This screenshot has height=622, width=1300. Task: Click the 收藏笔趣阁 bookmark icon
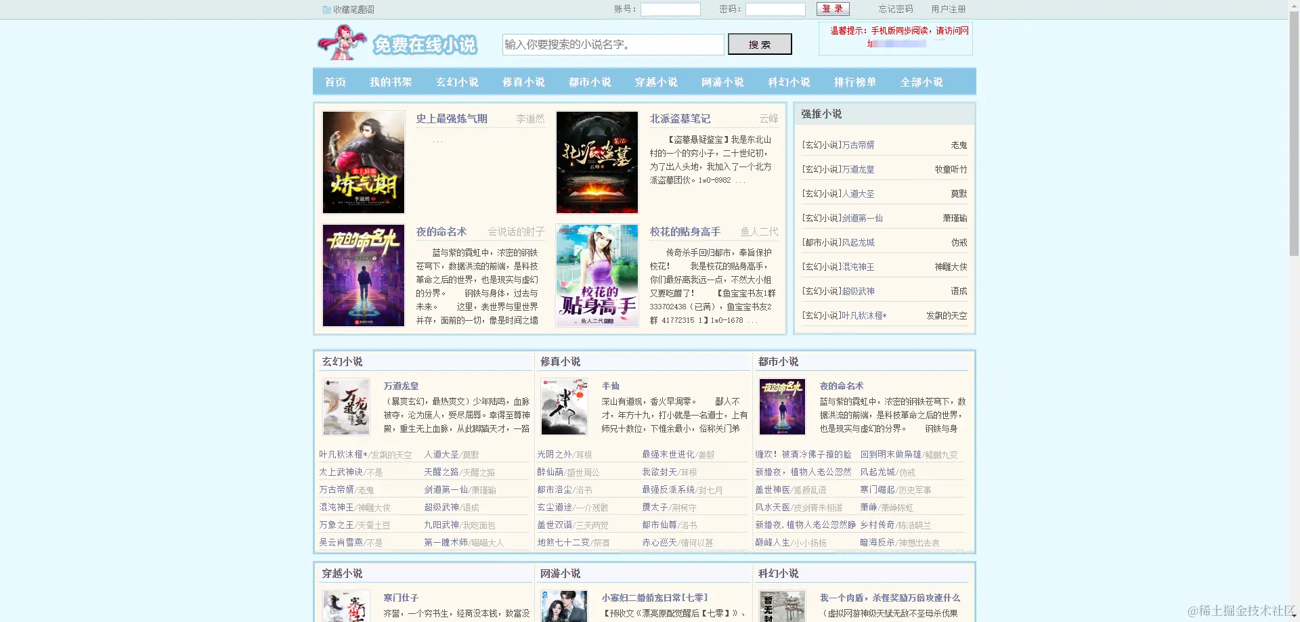pyautogui.click(x=327, y=9)
